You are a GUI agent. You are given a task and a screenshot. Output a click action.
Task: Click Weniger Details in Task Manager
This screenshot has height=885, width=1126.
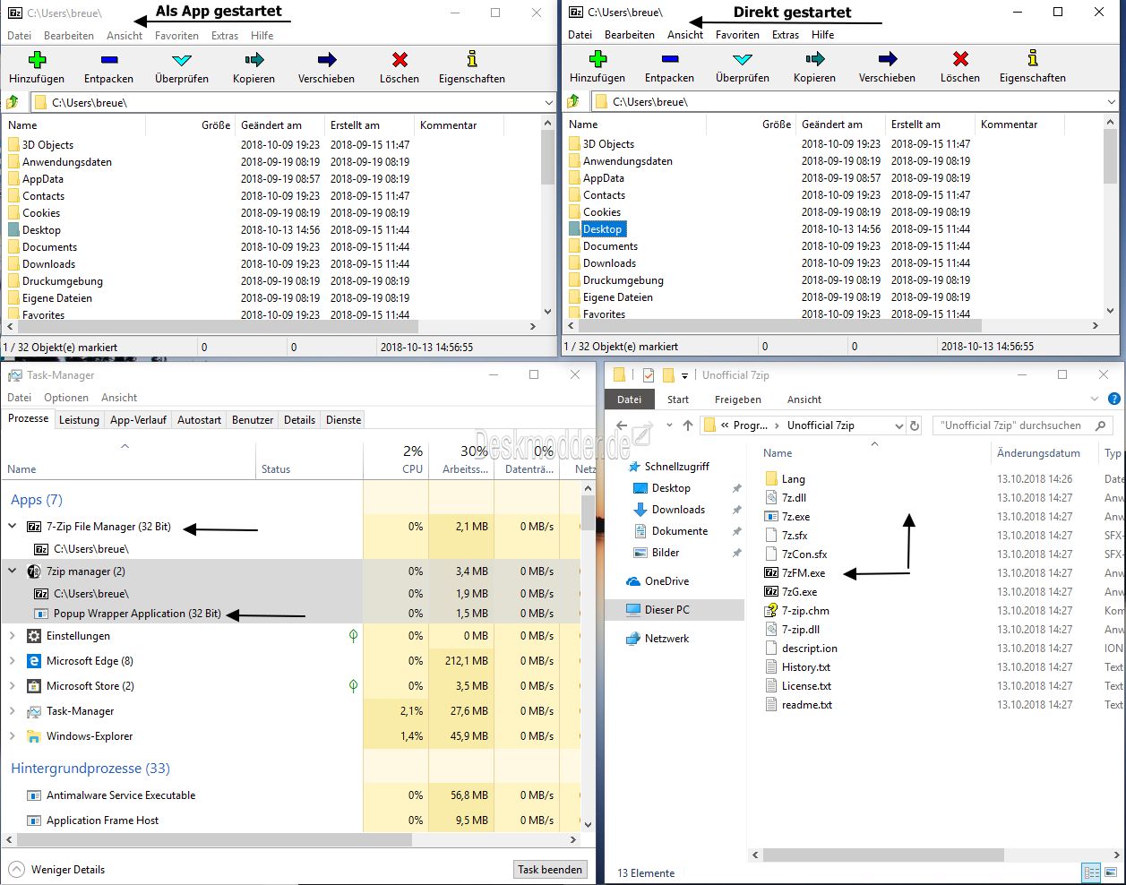57,870
